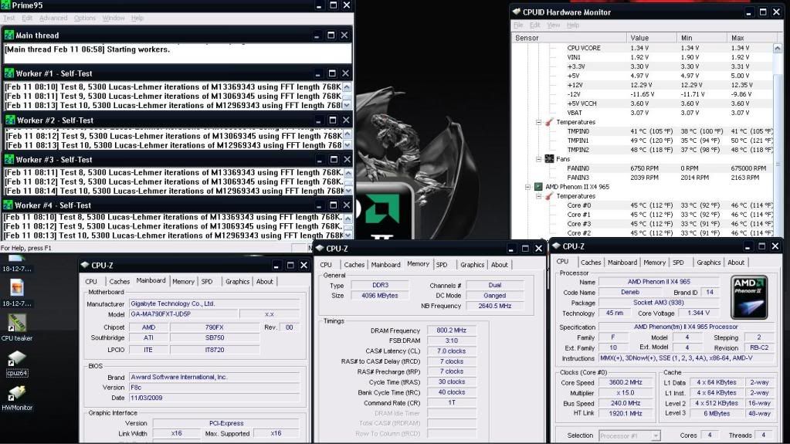Click the Worker #1 window title icon
This screenshot has width=790, height=444.
coord(9,74)
